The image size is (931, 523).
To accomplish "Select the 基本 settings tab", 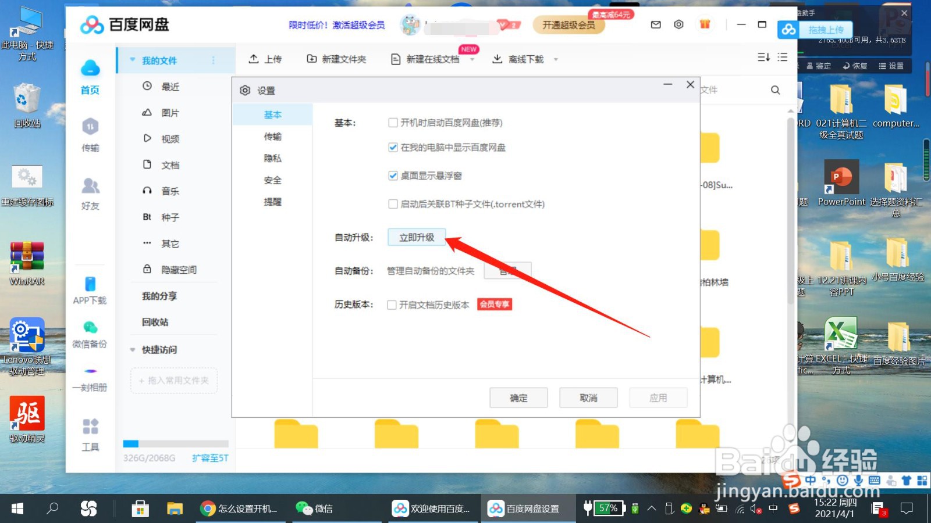I will (272, 114).
